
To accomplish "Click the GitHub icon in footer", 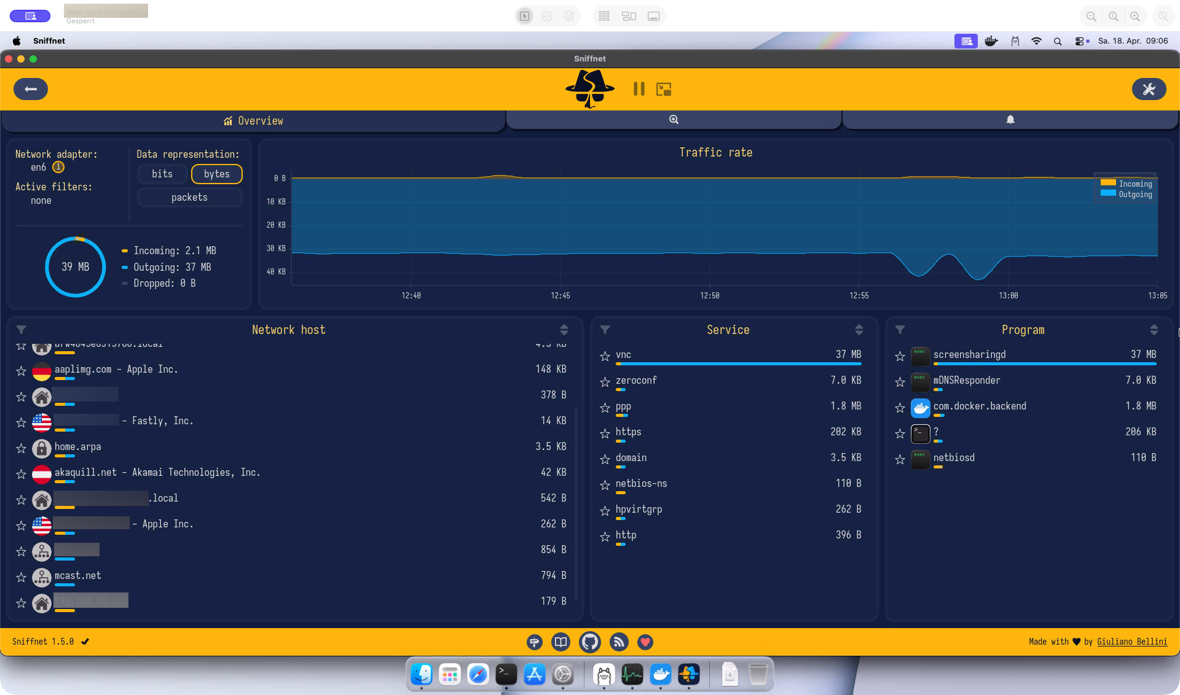I will click(589, 642).
